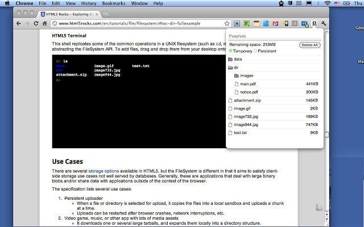Select the HTML5 Rocks browser tab
The height and width of the screenshot is (227, 364).
[x=69, y=14]
